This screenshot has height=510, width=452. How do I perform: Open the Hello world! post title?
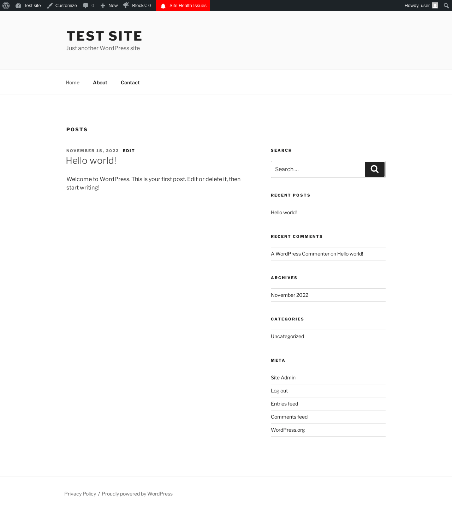click(91, 161)
